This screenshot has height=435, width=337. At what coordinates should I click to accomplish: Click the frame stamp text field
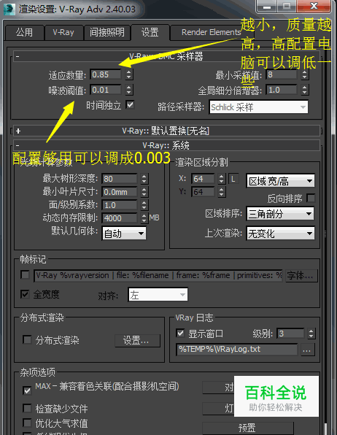point(158,275)
